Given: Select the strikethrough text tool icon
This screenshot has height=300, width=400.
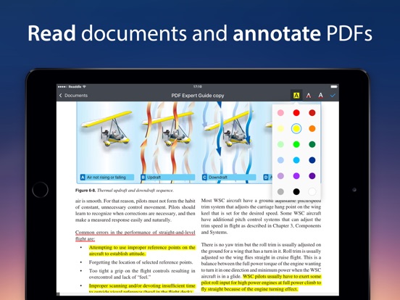Looking at the screenshot, I should click(309, 96).
